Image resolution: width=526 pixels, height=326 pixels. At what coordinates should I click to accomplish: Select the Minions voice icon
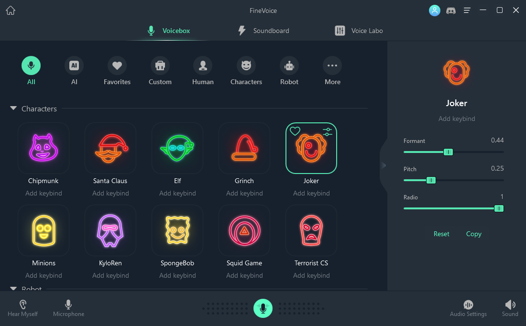coord(44,230)
